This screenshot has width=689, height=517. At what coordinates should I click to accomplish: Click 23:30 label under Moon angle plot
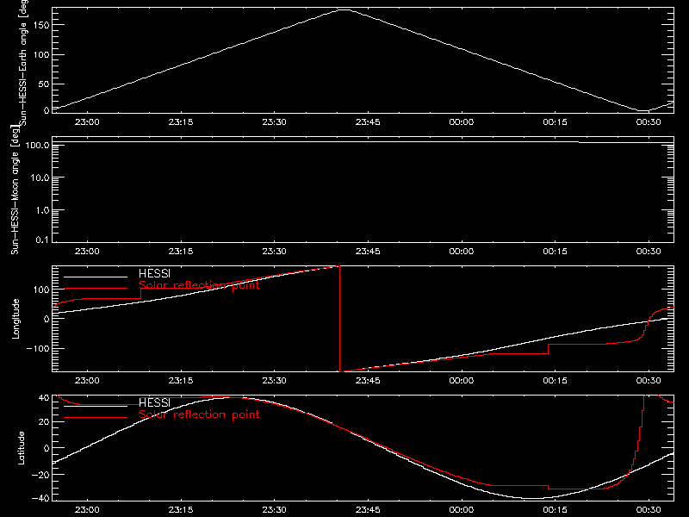point(274,252)
